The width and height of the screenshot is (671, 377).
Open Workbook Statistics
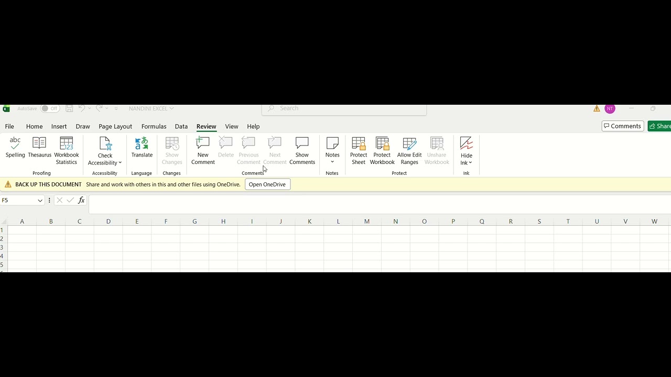pyautogui.click(x=67, y=151)
